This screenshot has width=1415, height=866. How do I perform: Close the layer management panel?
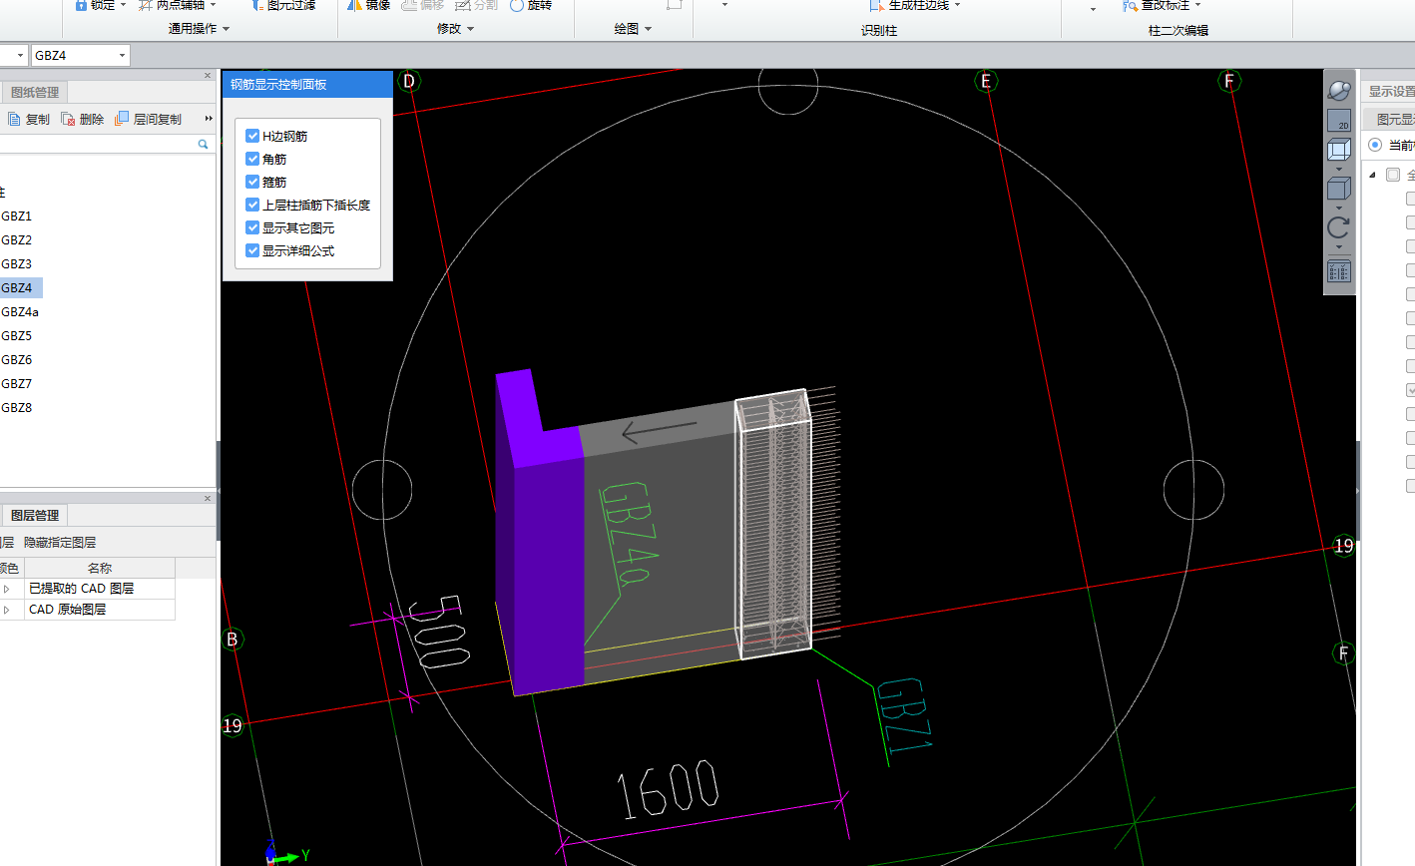[x=208, y=499]
